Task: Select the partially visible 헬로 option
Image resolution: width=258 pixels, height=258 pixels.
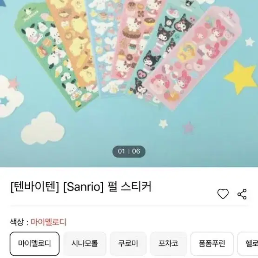Action: 248,244
